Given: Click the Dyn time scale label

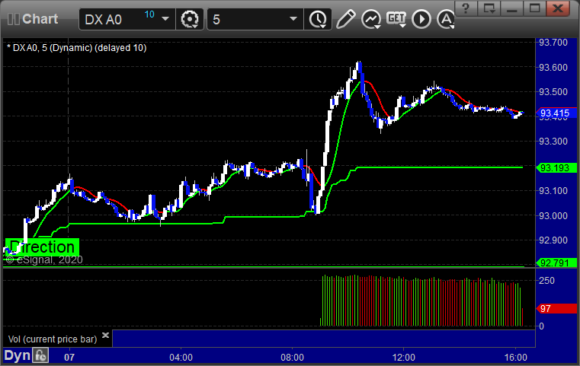Looking at the screenshot, I should coord(17,355).
